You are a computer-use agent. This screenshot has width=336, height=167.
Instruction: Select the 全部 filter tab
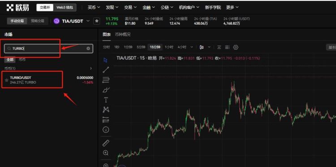[x=10, y=60]
